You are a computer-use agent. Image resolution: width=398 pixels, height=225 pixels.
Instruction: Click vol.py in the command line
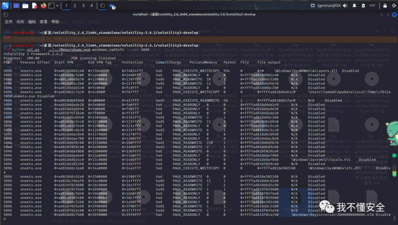[33, 50]
